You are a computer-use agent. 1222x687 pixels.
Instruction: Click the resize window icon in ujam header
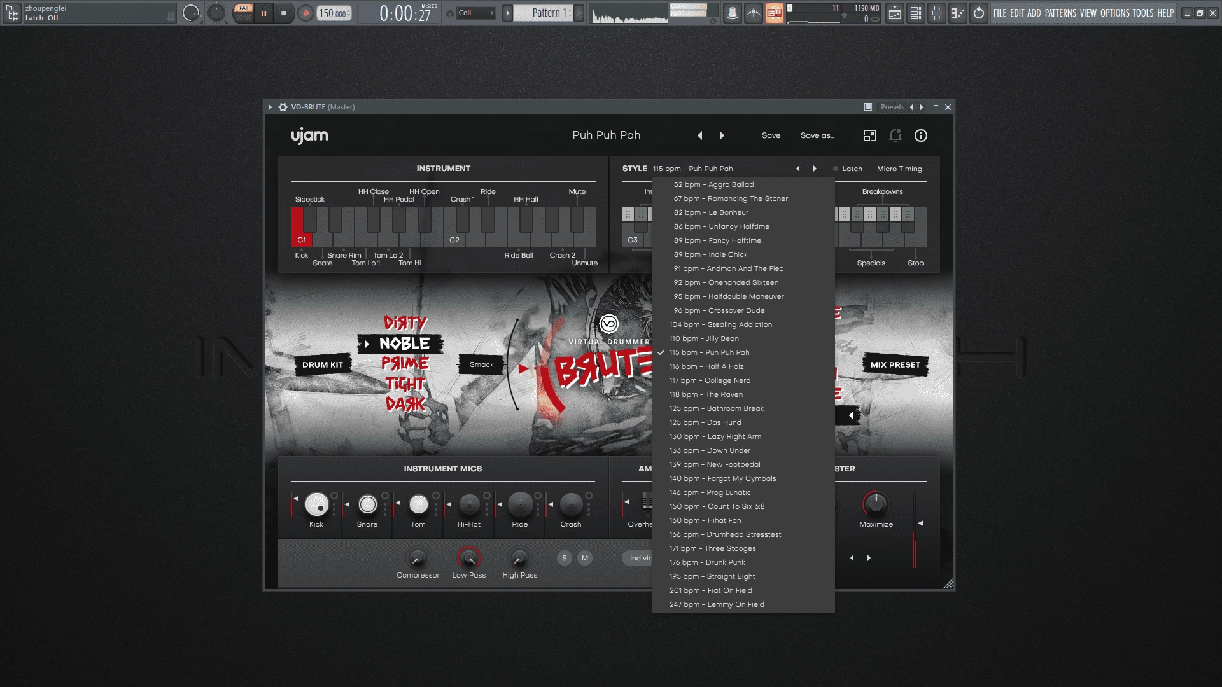pos(869,135)
